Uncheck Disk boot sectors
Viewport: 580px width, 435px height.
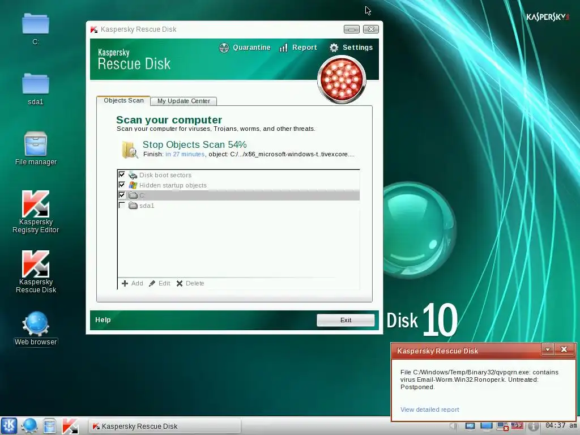click(x=122, y=174)
